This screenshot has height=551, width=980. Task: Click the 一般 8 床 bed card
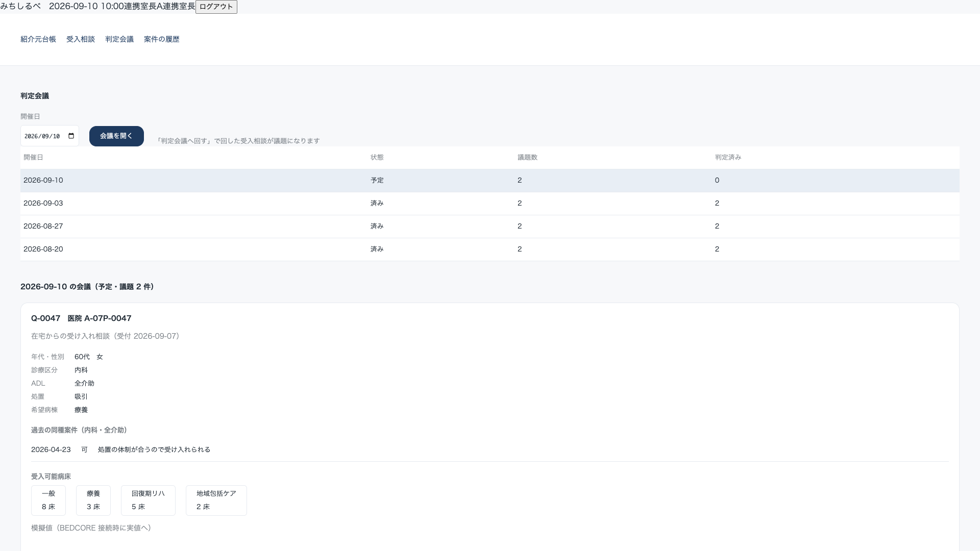tap(48, 500)
